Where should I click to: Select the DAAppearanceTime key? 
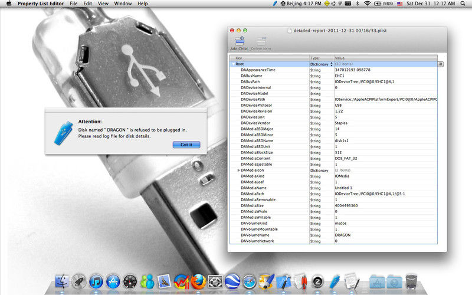258,70
